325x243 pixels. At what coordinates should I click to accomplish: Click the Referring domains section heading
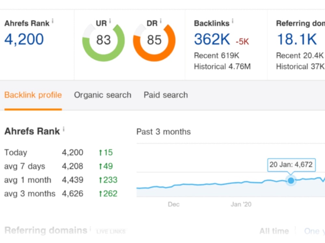coord(46,230)
